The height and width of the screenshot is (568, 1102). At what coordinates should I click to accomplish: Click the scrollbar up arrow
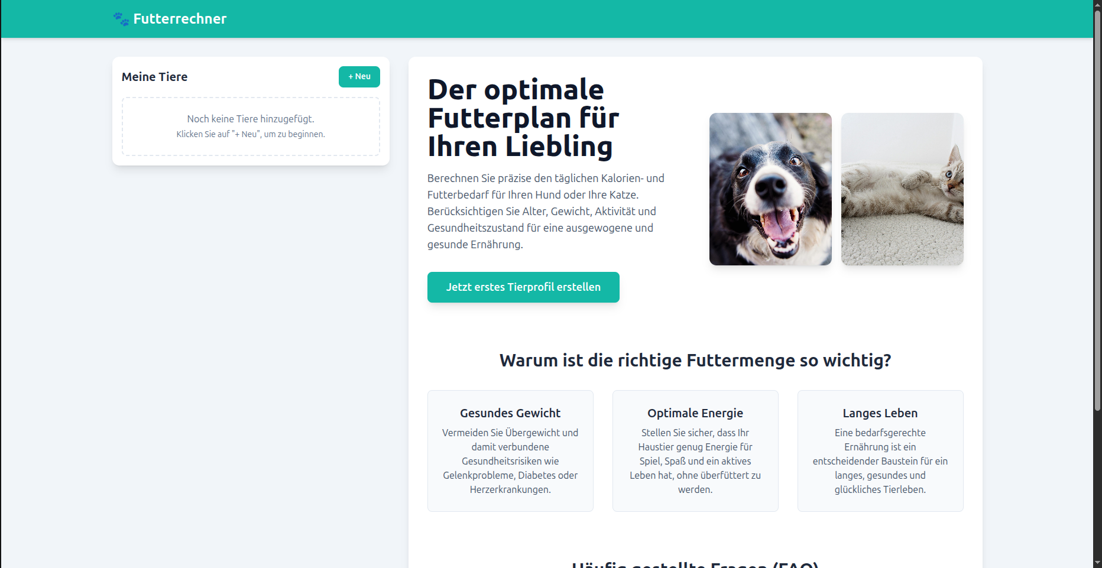[1097, 5]
